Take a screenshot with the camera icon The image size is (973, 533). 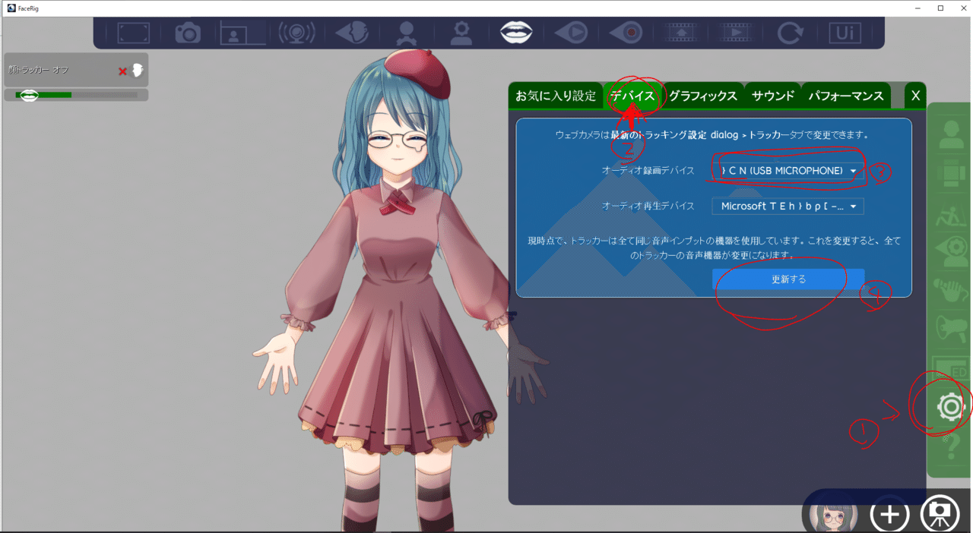click(188, 33)
